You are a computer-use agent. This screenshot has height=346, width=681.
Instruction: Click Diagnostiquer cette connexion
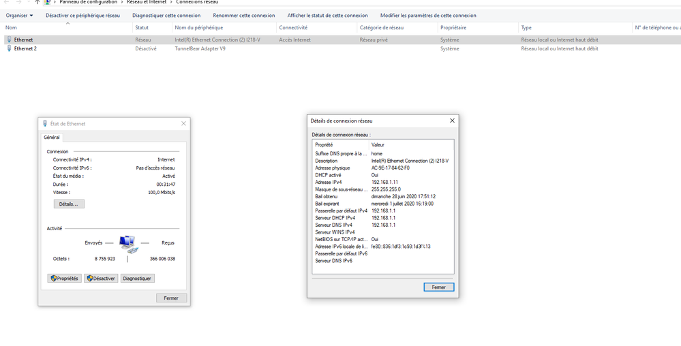coord(166,16)
